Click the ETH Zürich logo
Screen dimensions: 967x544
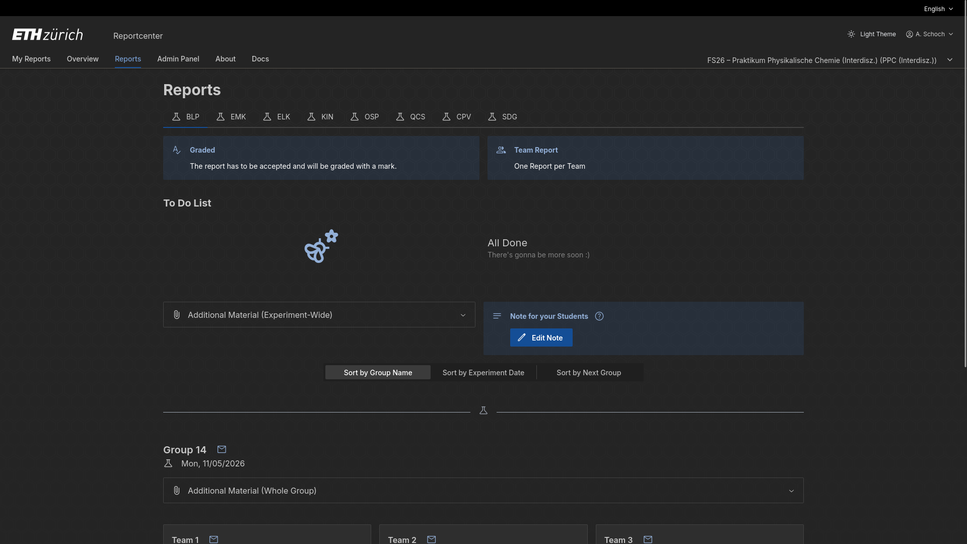tap(47, 35)
